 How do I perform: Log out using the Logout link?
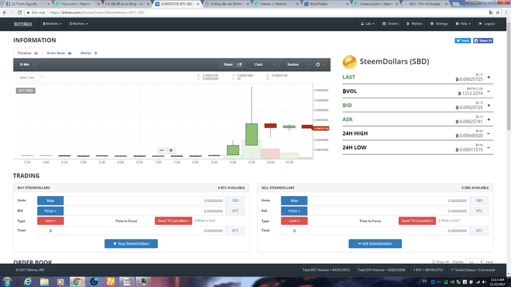tap(486, 24)
